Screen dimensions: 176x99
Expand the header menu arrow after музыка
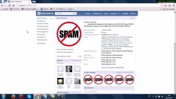click(119, 13)
